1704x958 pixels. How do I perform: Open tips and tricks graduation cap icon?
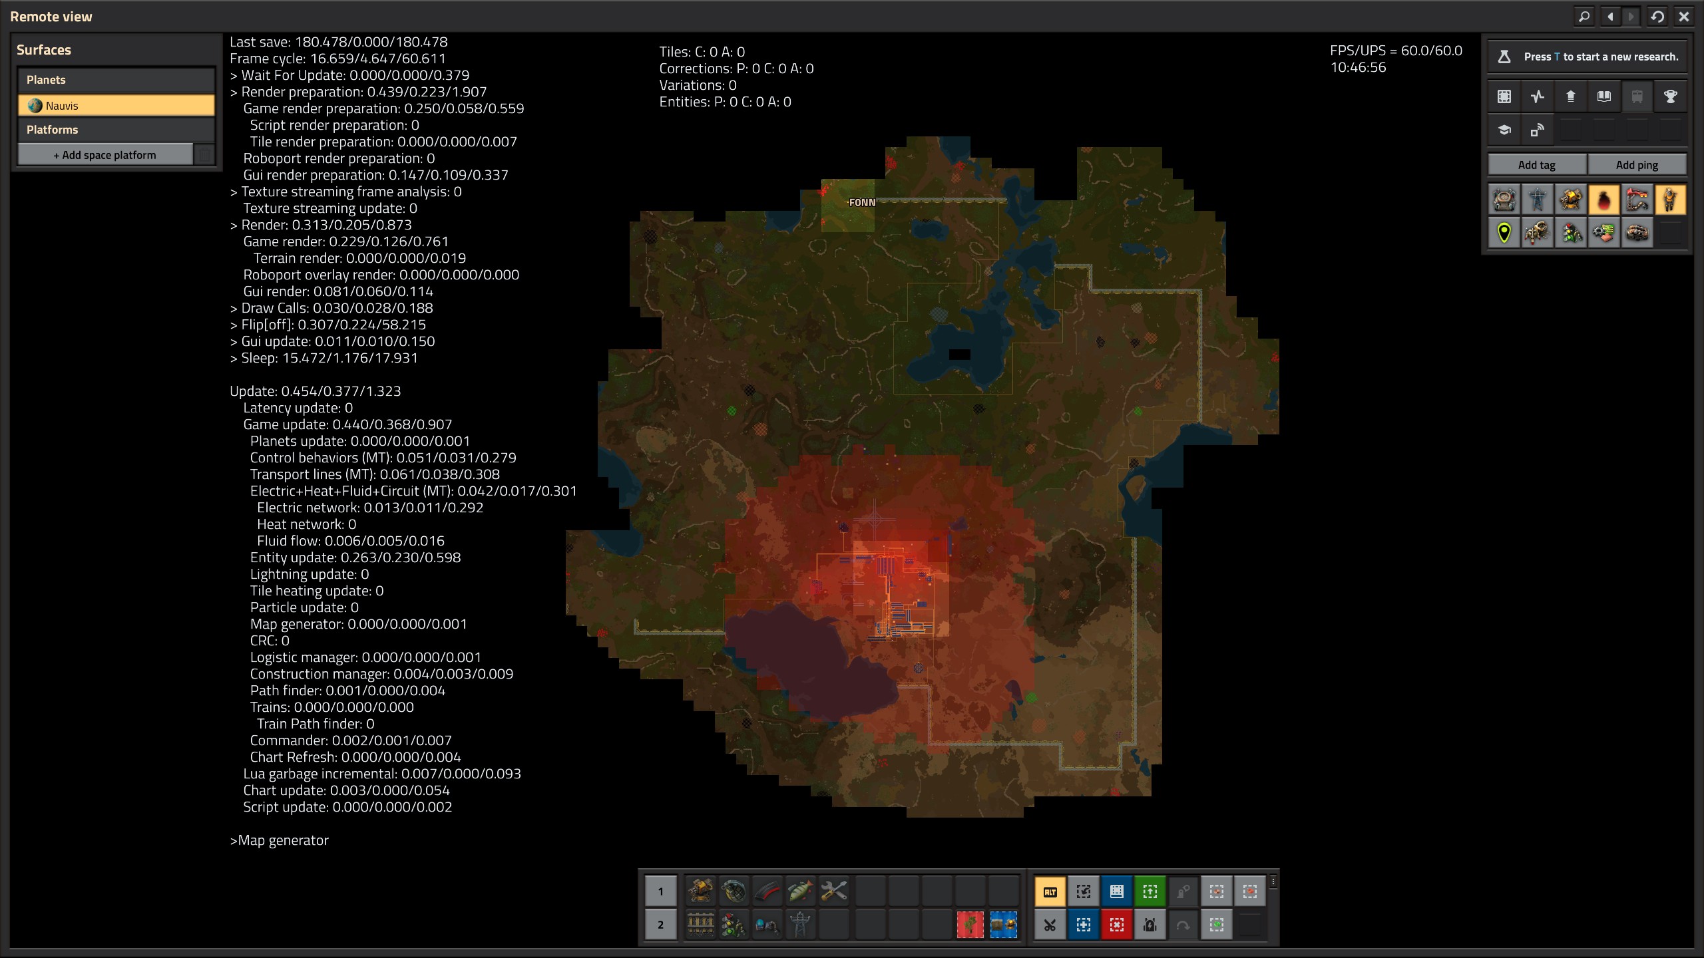click(1504, 130)
